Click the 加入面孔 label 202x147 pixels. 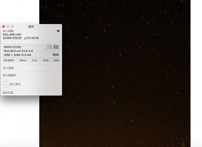[x=15, y=84]
